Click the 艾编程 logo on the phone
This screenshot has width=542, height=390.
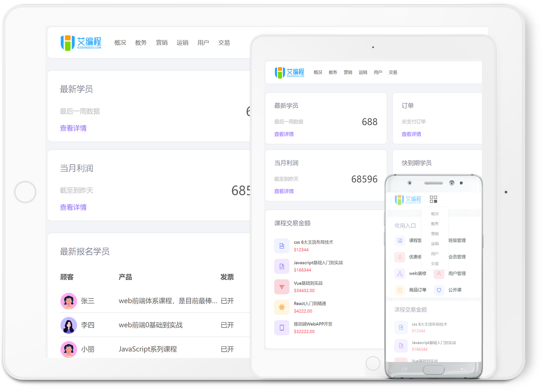click(x=408, y=200)
